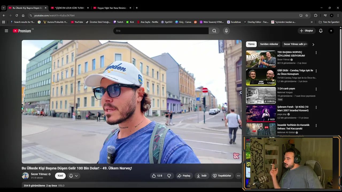Switch to the Feyyaz Yiğit tab

coord(112,8)
